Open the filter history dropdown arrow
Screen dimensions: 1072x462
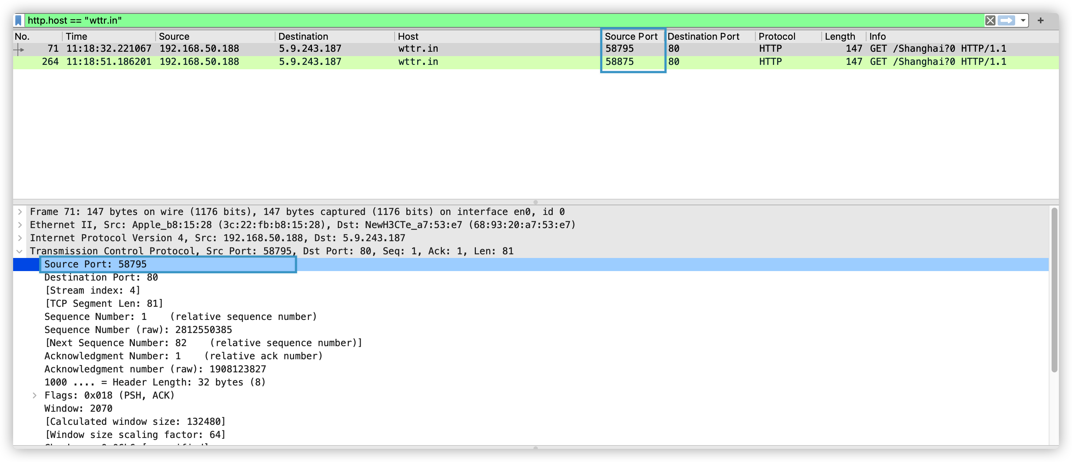pos(1022,20)
